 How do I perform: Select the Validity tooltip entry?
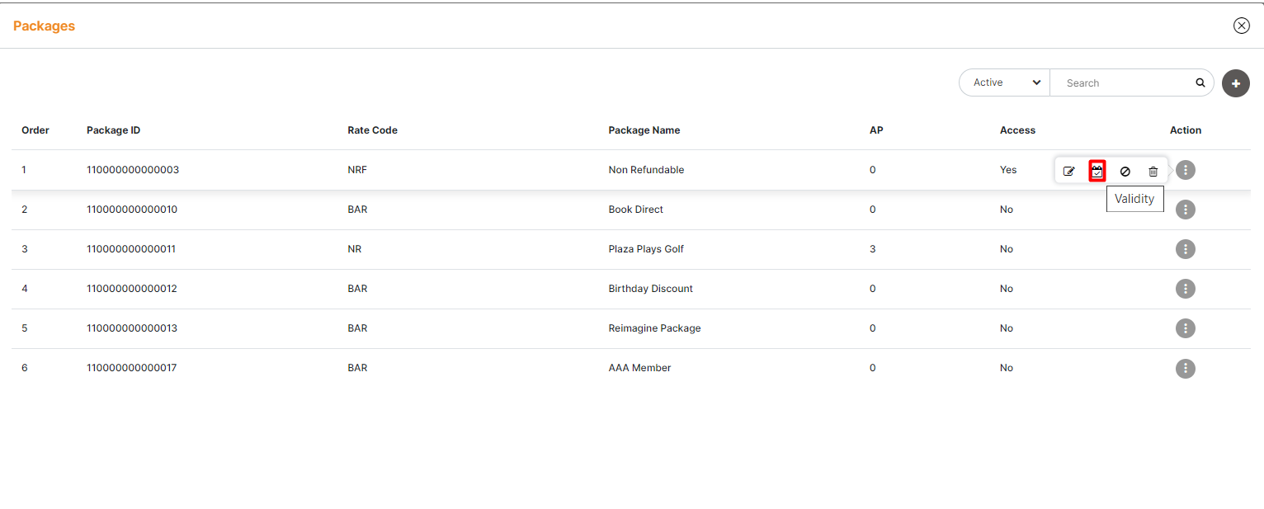point(1134,198)
